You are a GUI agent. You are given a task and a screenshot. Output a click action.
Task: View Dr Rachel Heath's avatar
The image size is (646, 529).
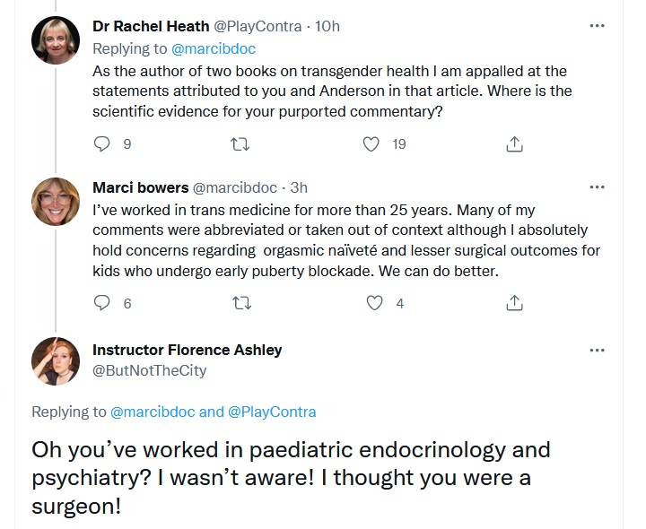pos(56,40)
